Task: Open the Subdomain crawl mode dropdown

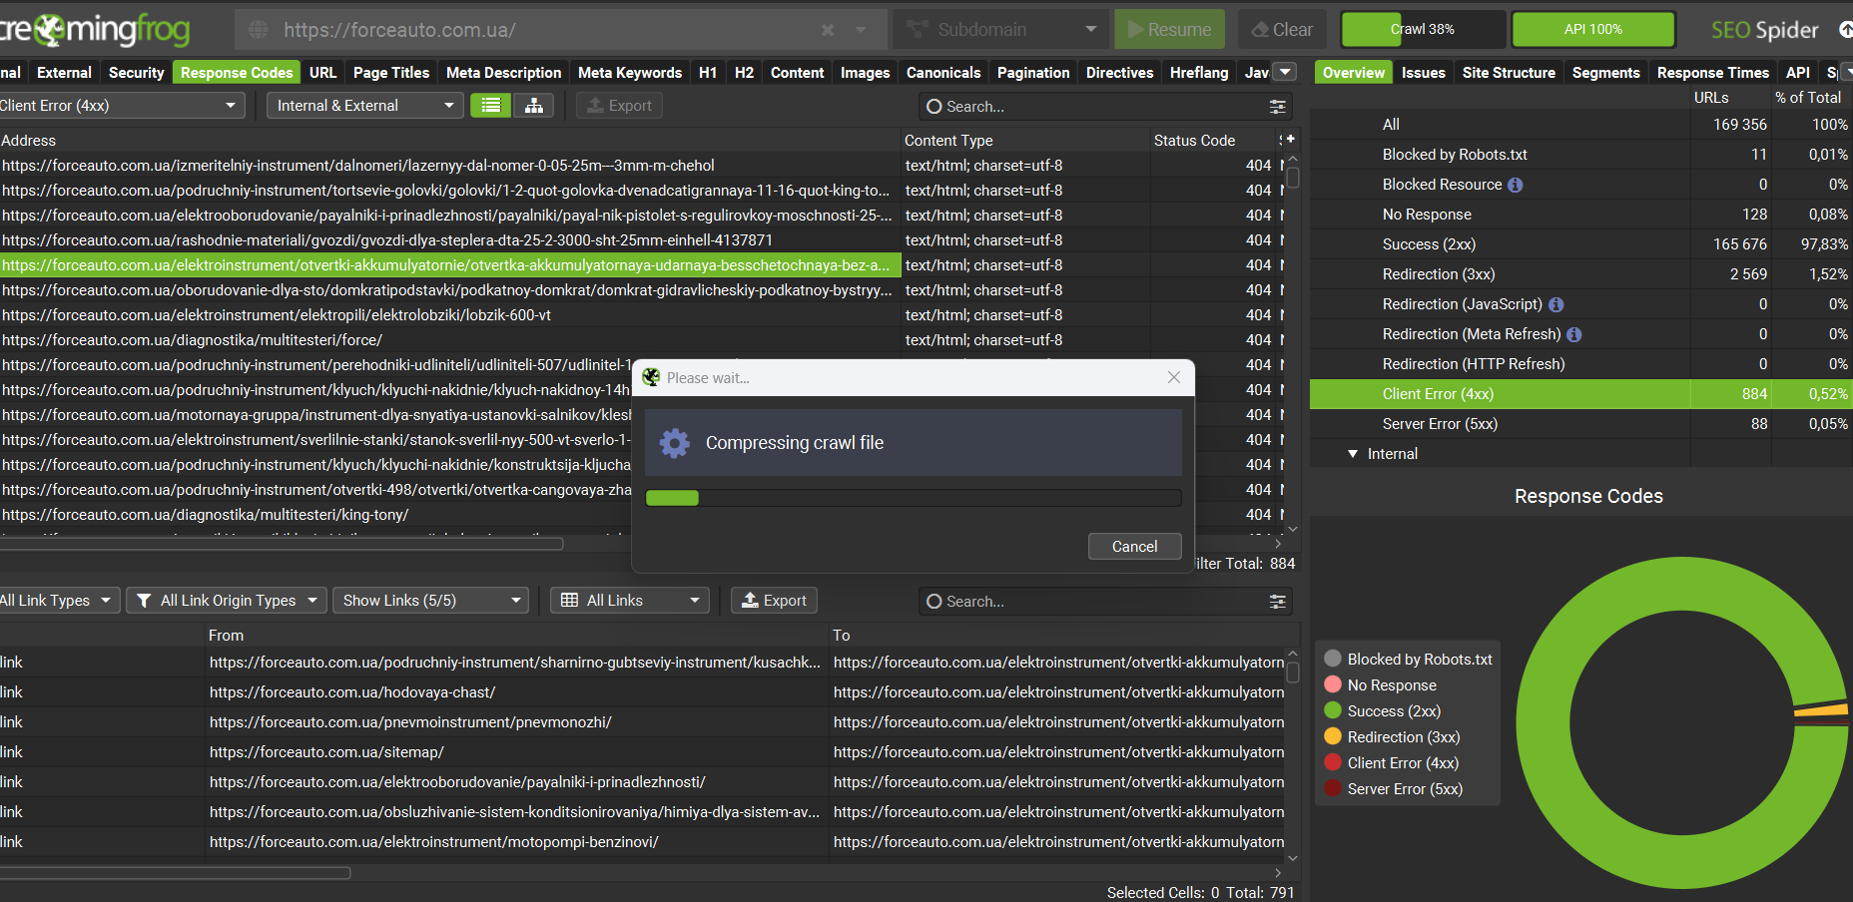Action: (x=1000, y=30)
